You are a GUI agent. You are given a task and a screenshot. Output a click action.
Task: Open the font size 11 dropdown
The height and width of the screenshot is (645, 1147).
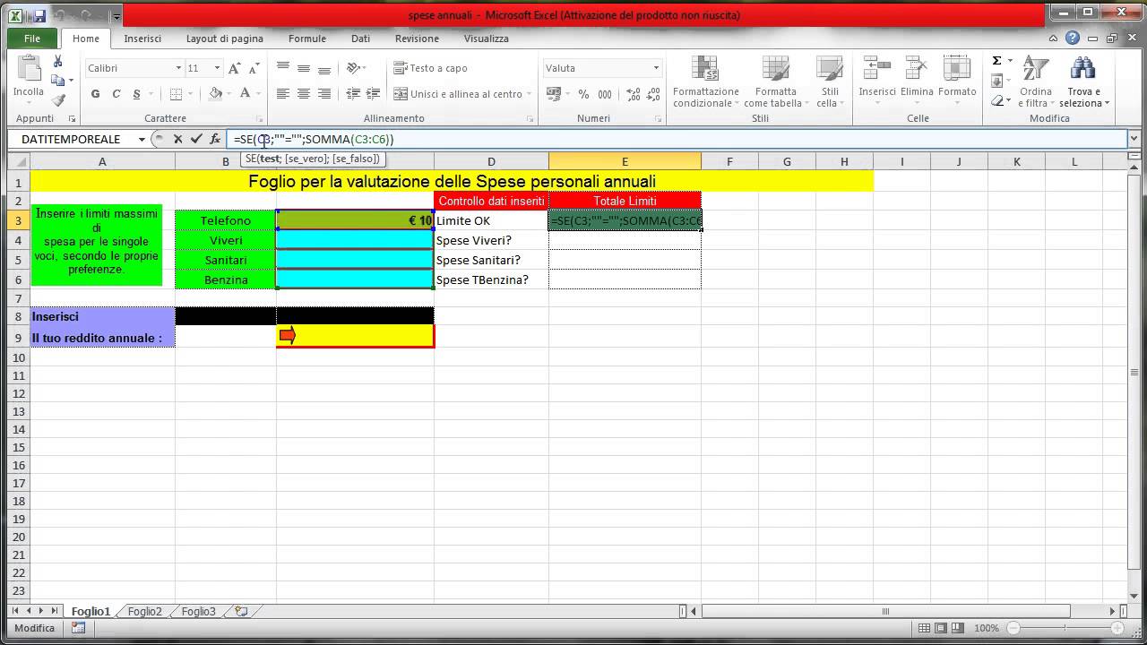(216, 68)
